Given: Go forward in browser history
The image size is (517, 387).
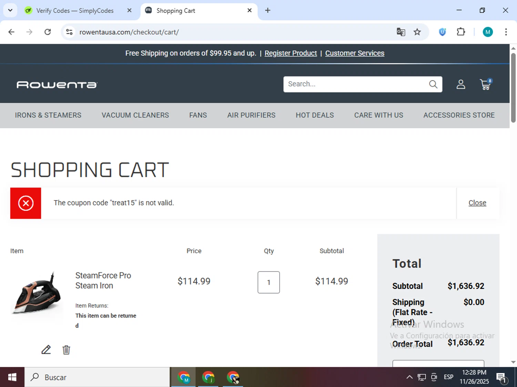Looking at the screenshot, I should tap(29, 32).
